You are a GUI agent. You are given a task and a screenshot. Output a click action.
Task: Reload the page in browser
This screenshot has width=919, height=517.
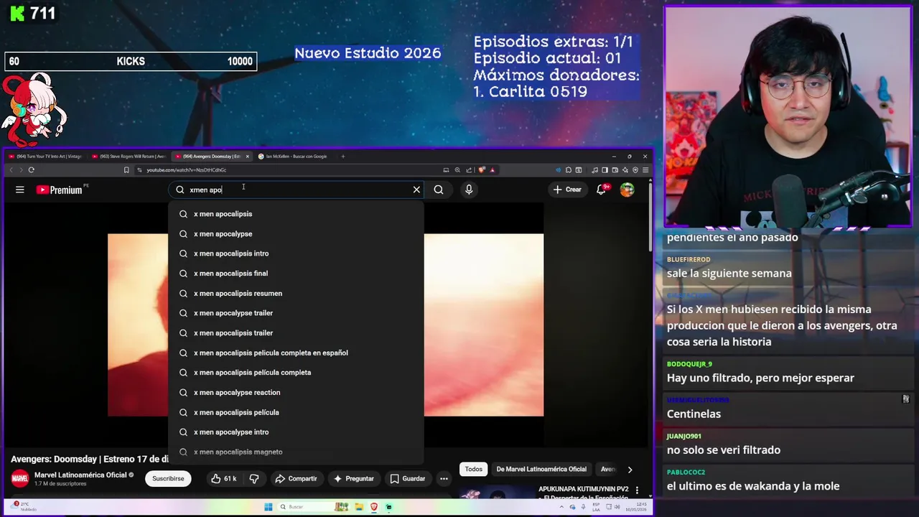pyautogui.click(x=31, y=170)
